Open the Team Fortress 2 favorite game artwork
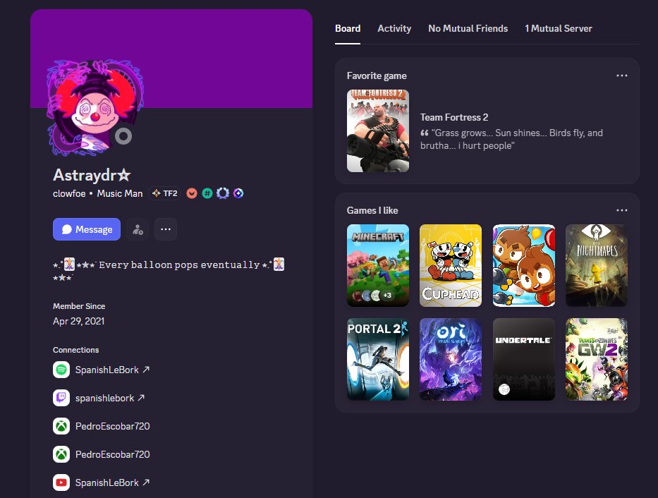 click(377, 131)
